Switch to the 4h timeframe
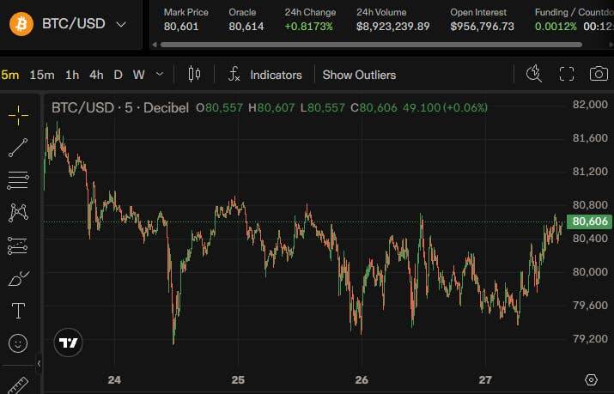This screenshot has width=614, height=394. [96, 75]
